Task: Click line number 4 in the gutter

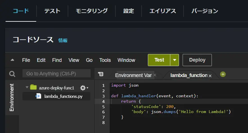Action: (x=103, y=102)
